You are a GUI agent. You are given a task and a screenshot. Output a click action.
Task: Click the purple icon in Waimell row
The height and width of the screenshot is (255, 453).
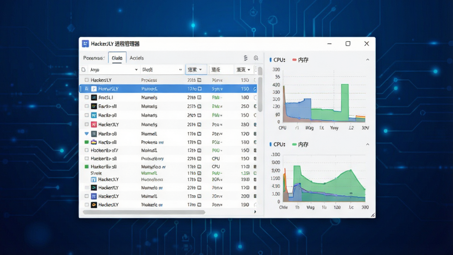click(x=94, y=196)
